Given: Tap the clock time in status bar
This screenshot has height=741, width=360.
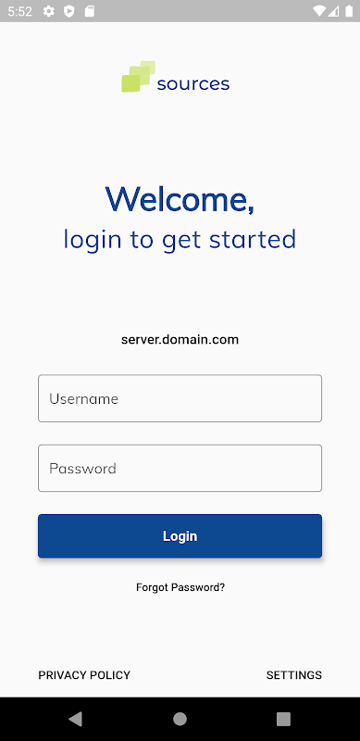Looking at the screenshot, I should click(x=19, y=11).
